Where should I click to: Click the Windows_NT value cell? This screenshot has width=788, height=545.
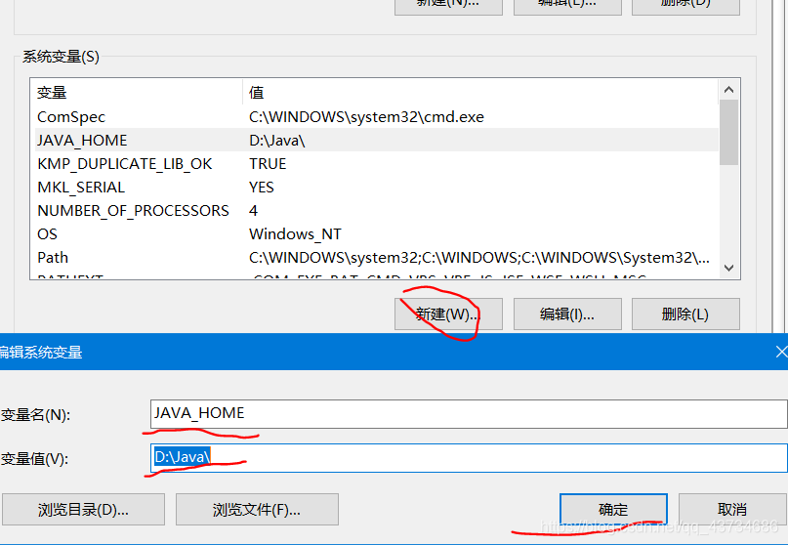pyautogui.click(x=295, y=233)
